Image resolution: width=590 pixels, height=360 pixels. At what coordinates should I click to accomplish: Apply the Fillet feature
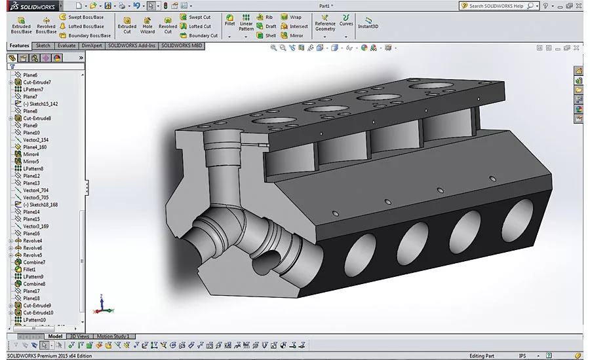tap(229, 20)
